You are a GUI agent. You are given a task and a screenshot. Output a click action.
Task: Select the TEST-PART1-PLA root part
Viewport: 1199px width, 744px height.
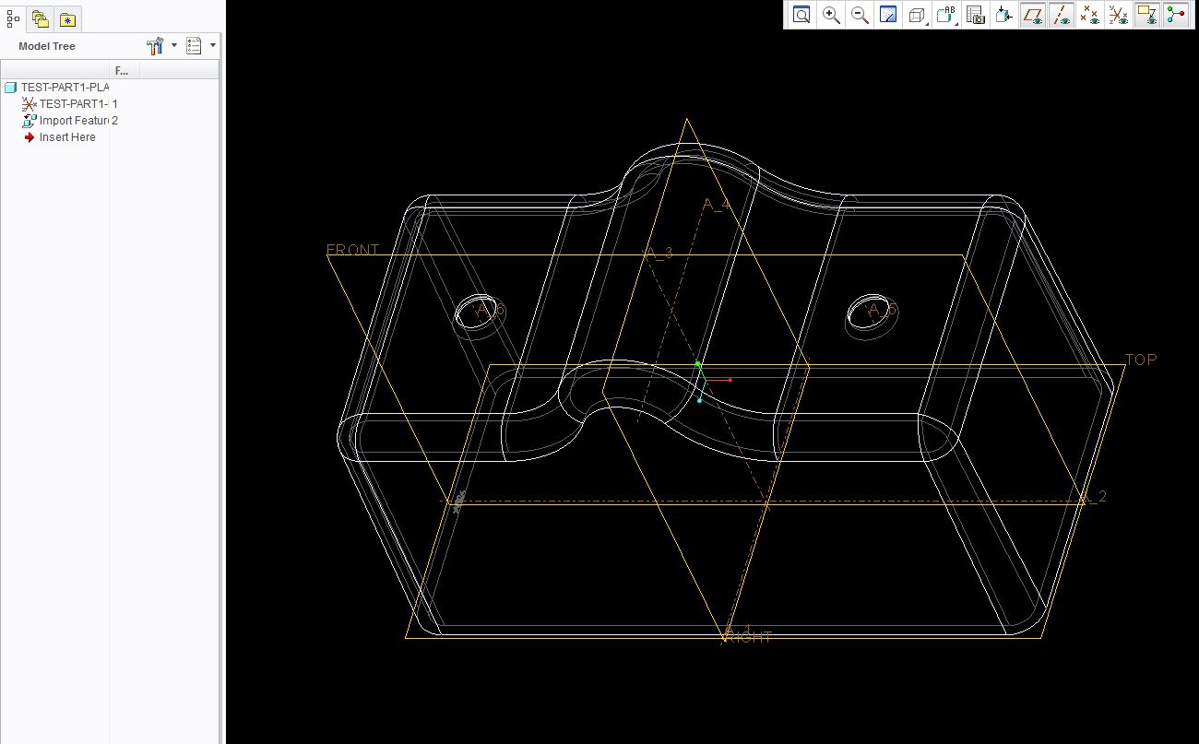(56, 88)
